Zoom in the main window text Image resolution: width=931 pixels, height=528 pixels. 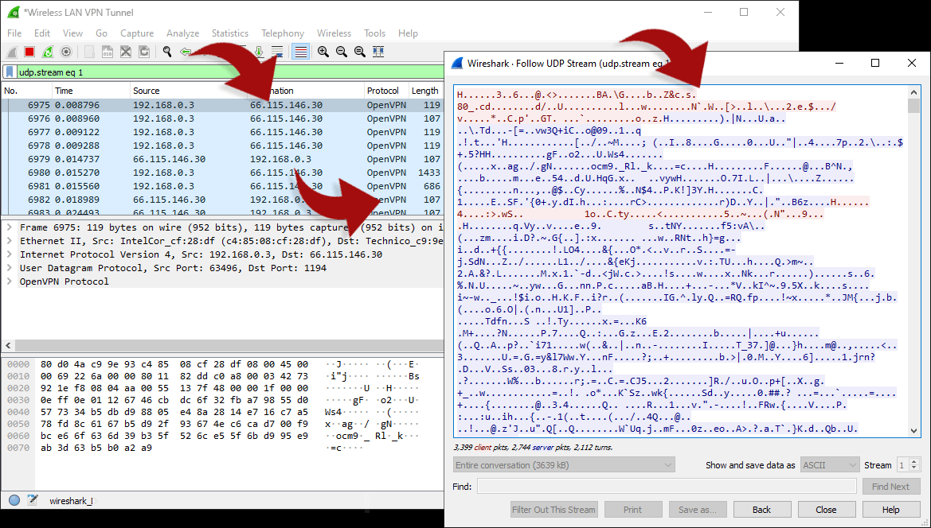pos(323,52)
